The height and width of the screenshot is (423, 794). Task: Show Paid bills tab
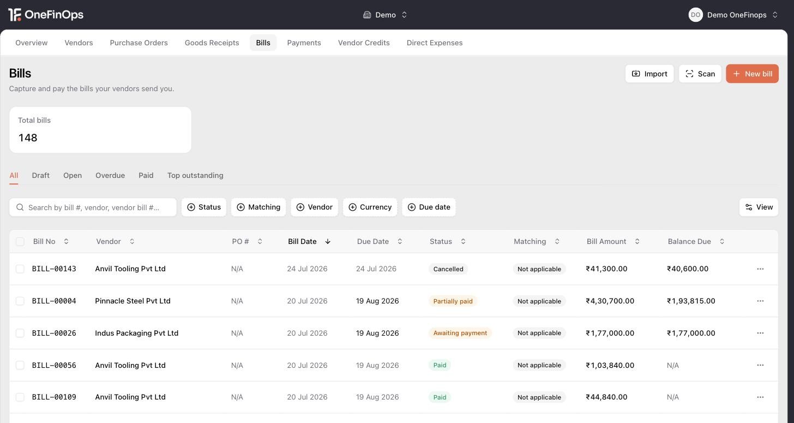pyautogui.click(x=146, y=175)
